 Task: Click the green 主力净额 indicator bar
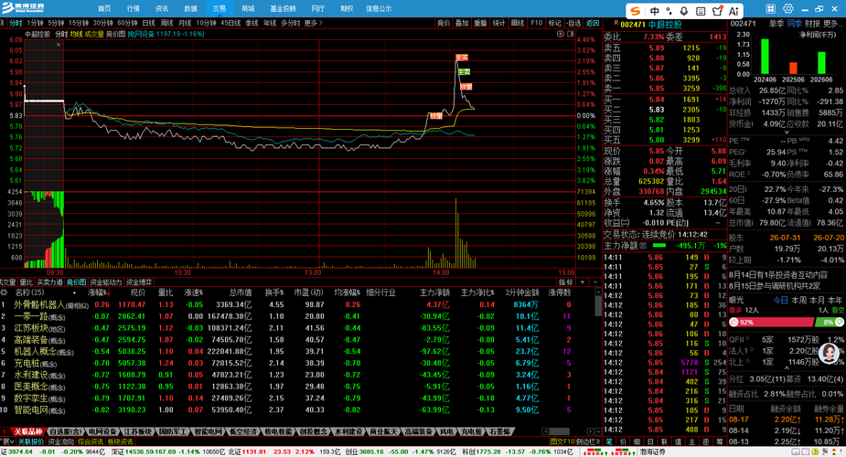click(659, 246)
